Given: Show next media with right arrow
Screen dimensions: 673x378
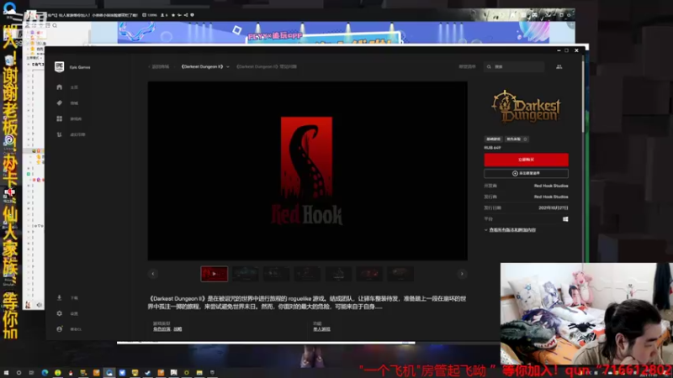Looking at the screenshot, I should click(462, 274).
